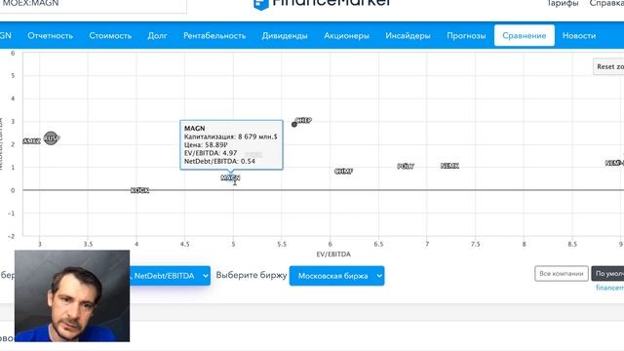
Task: Click the EV/EBITDA axis title
Action: 333,253
